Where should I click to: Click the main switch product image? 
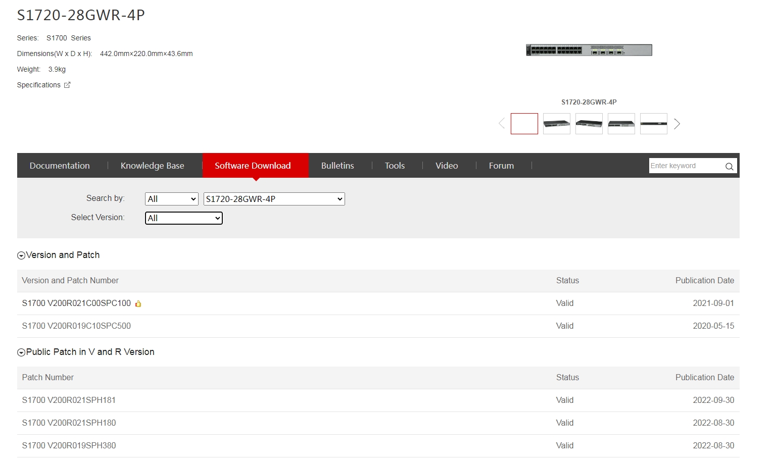[589, 50]
